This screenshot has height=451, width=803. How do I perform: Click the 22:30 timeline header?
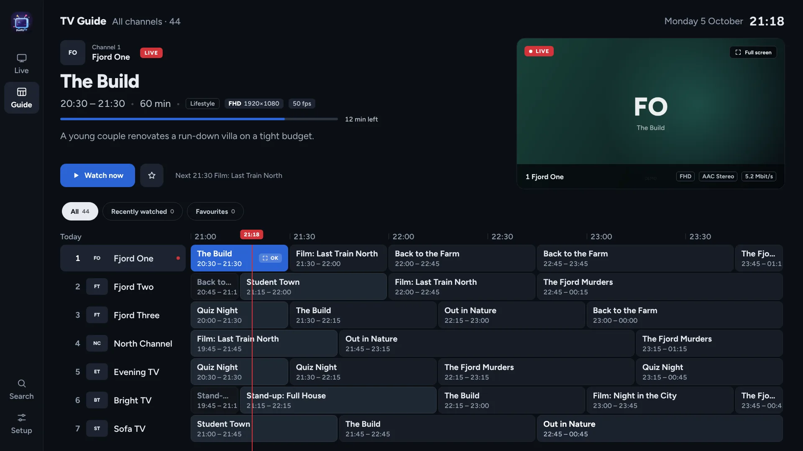502,236
